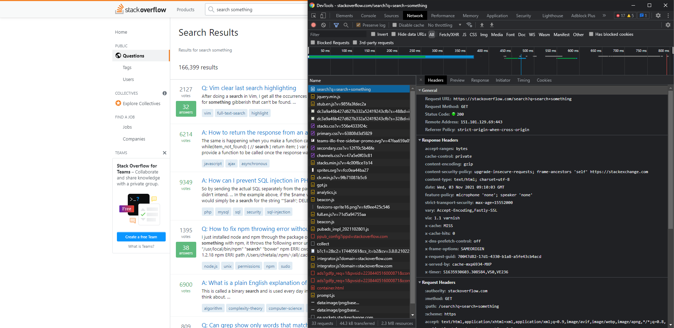The width and height of the screenshot is (674, 328).
Task: Import HAR file upload arrow
Action: pos(482,25)
